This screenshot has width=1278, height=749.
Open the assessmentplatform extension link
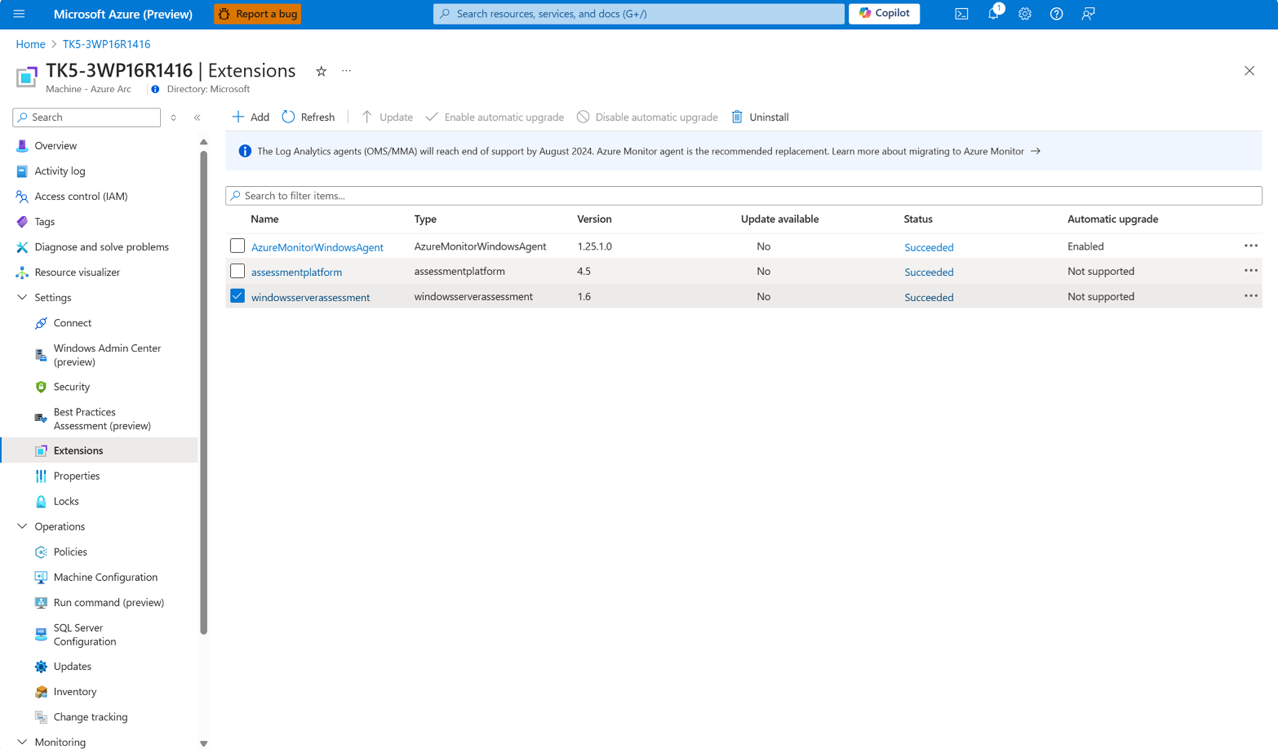pos(296,272)
